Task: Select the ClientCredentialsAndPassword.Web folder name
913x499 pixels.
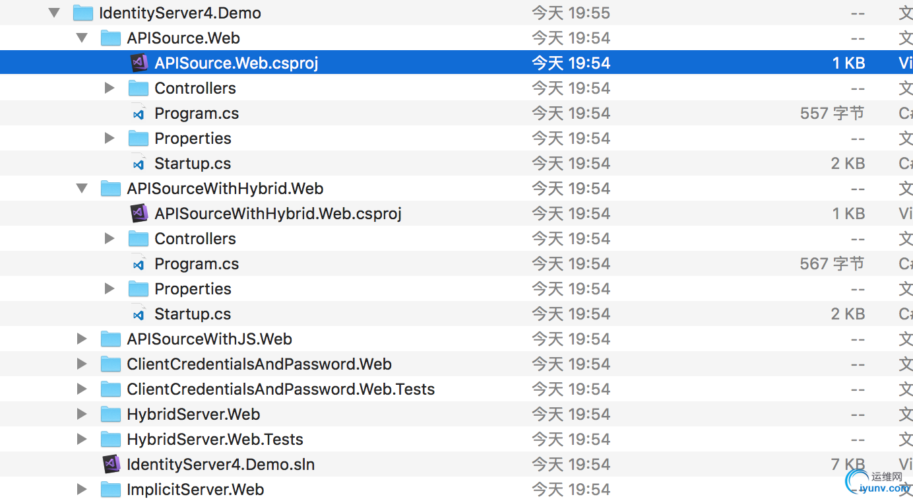Action: [259, 364]
